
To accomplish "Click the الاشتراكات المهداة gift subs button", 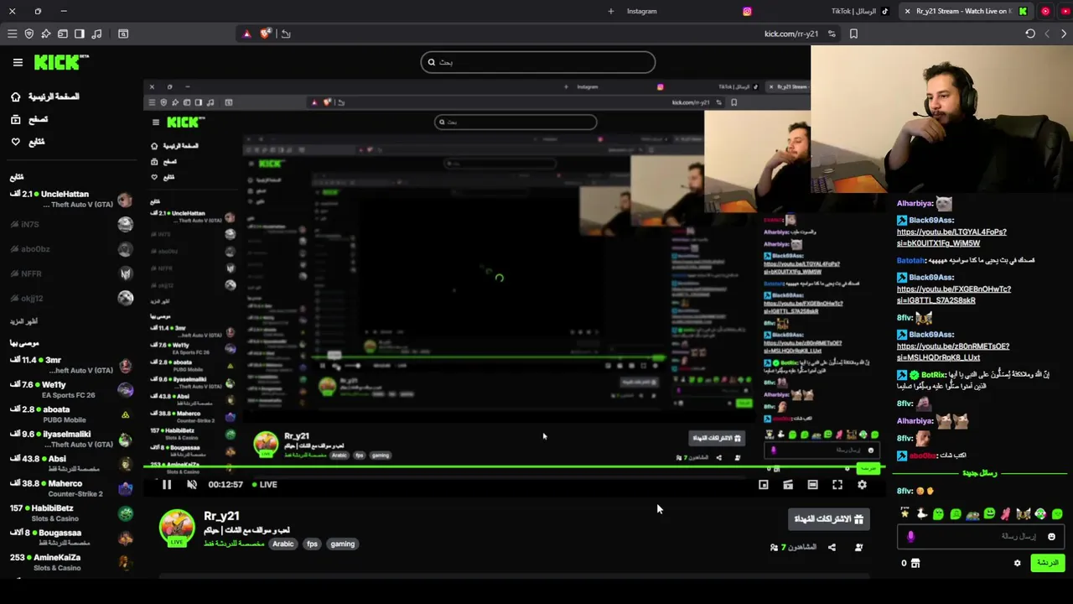I will [x=829, y=519].
